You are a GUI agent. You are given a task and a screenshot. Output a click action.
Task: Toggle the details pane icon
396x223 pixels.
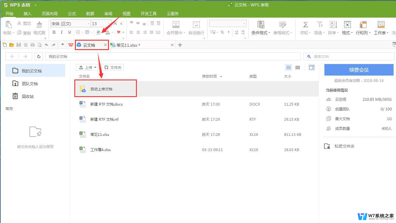pyautogui.click(x=312, y=67)
